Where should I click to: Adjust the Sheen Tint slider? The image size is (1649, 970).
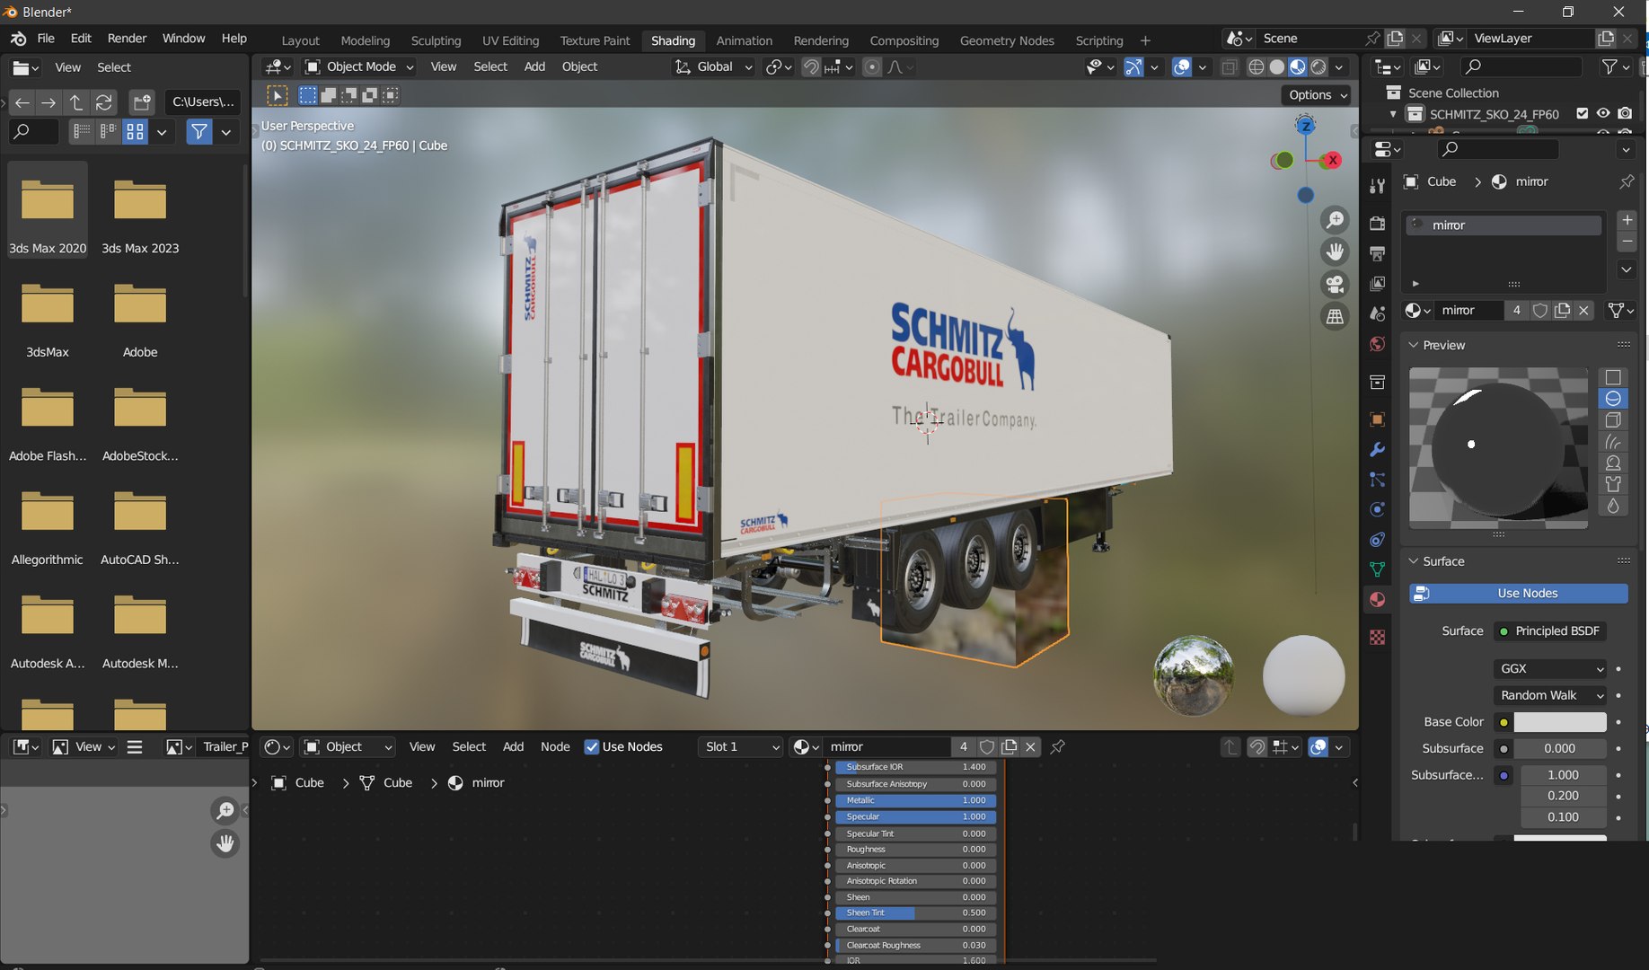pyautogui.click(x=916, y=913)
